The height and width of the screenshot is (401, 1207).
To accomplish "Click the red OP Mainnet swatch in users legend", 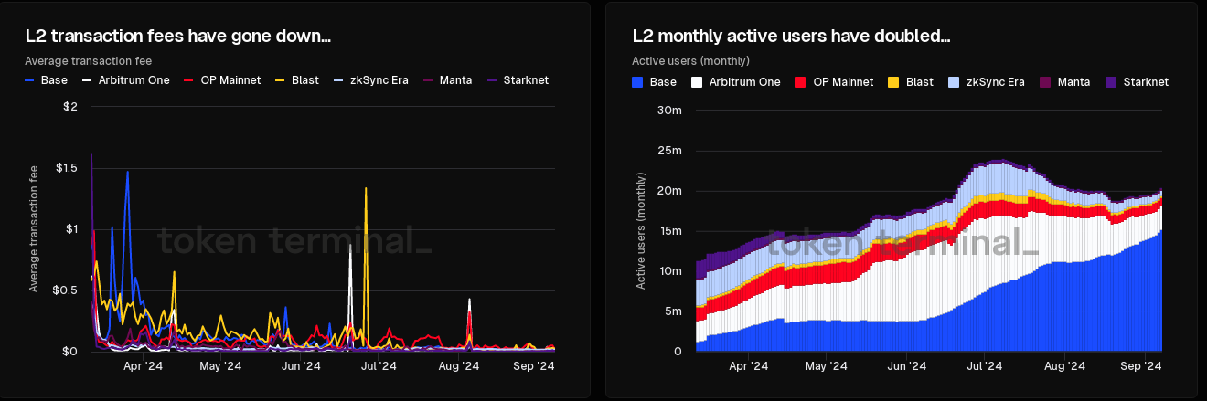I will pos(801,82).
